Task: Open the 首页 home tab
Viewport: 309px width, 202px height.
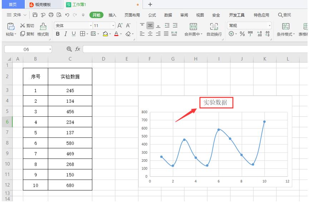Action: pos(13,4)
